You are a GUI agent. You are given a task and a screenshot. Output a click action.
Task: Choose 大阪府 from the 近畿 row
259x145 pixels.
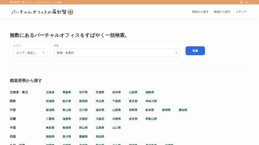tap(100, 119)
